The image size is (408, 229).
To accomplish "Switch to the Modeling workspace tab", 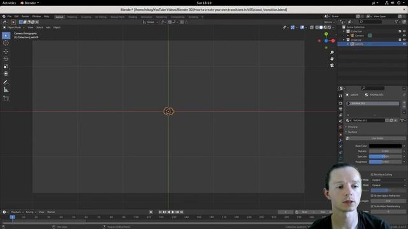I will click(x=72, y=17).
